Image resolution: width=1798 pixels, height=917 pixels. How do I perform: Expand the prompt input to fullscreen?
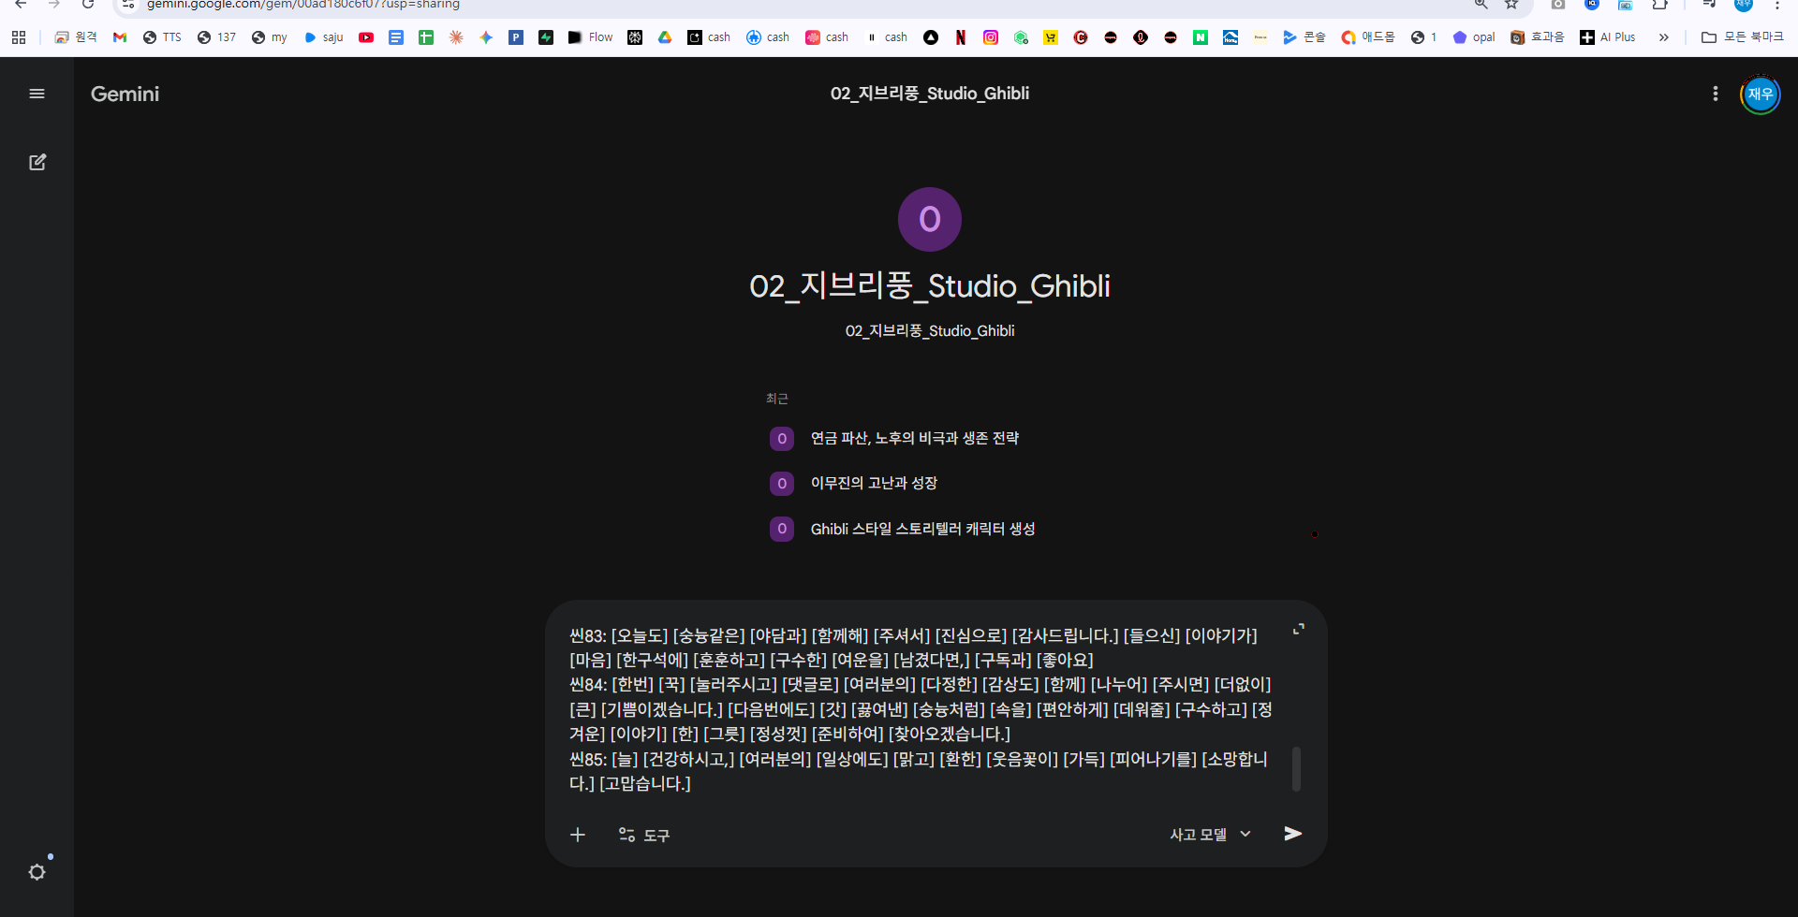[x=1299, y=630]
